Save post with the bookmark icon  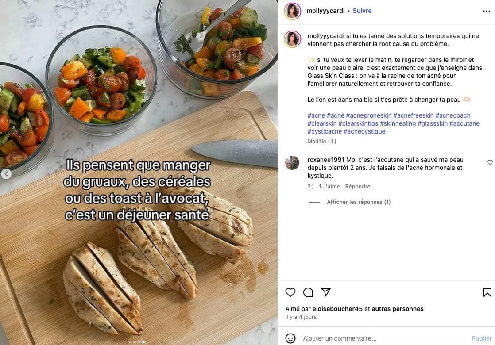coord(487,292)
